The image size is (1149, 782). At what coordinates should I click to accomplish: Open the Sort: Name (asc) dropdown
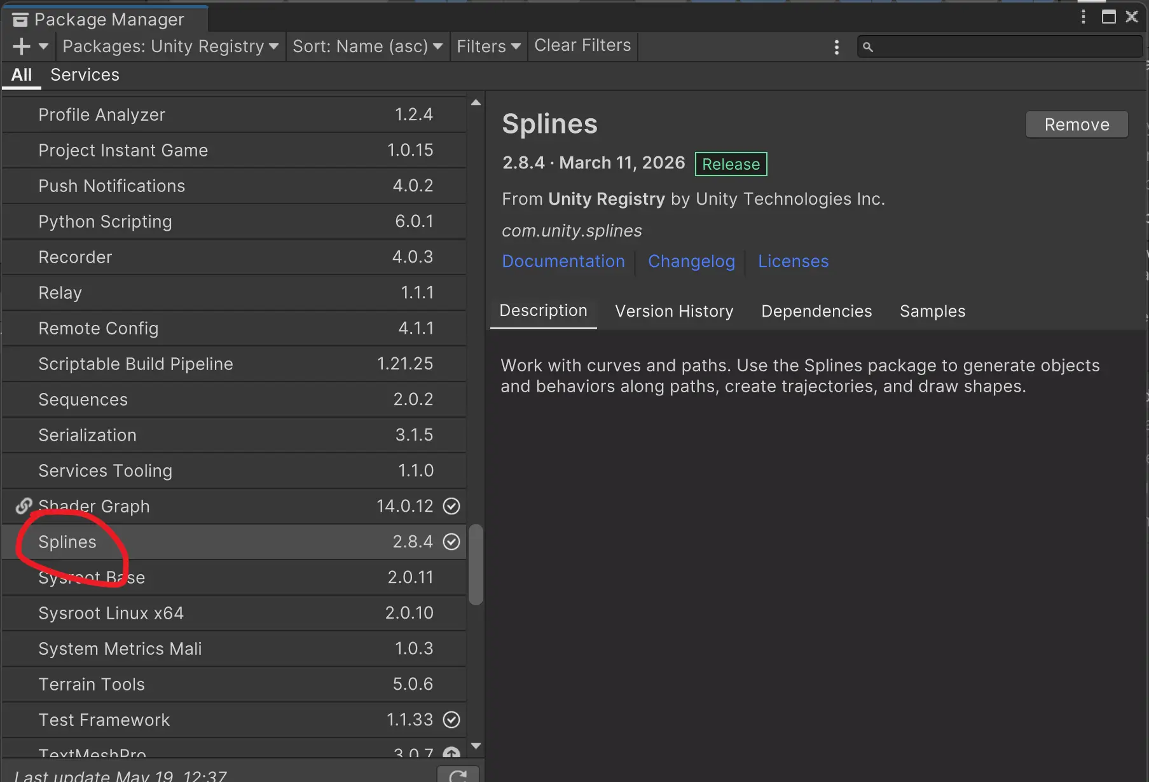click(368, 46)
